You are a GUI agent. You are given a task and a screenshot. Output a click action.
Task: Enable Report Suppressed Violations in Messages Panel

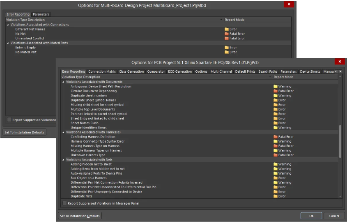[x=64, y=203]
